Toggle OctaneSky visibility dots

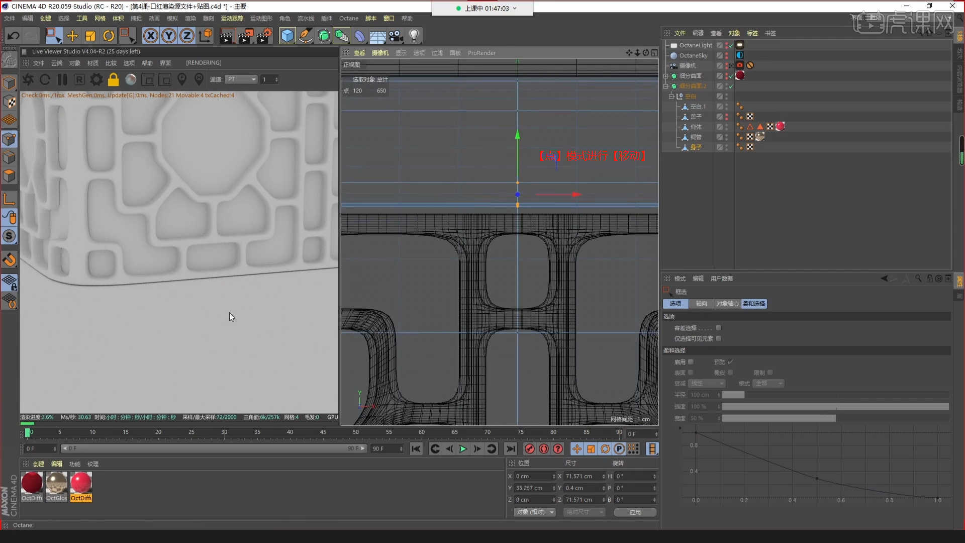pyautogui.click(x=727, y=55)
